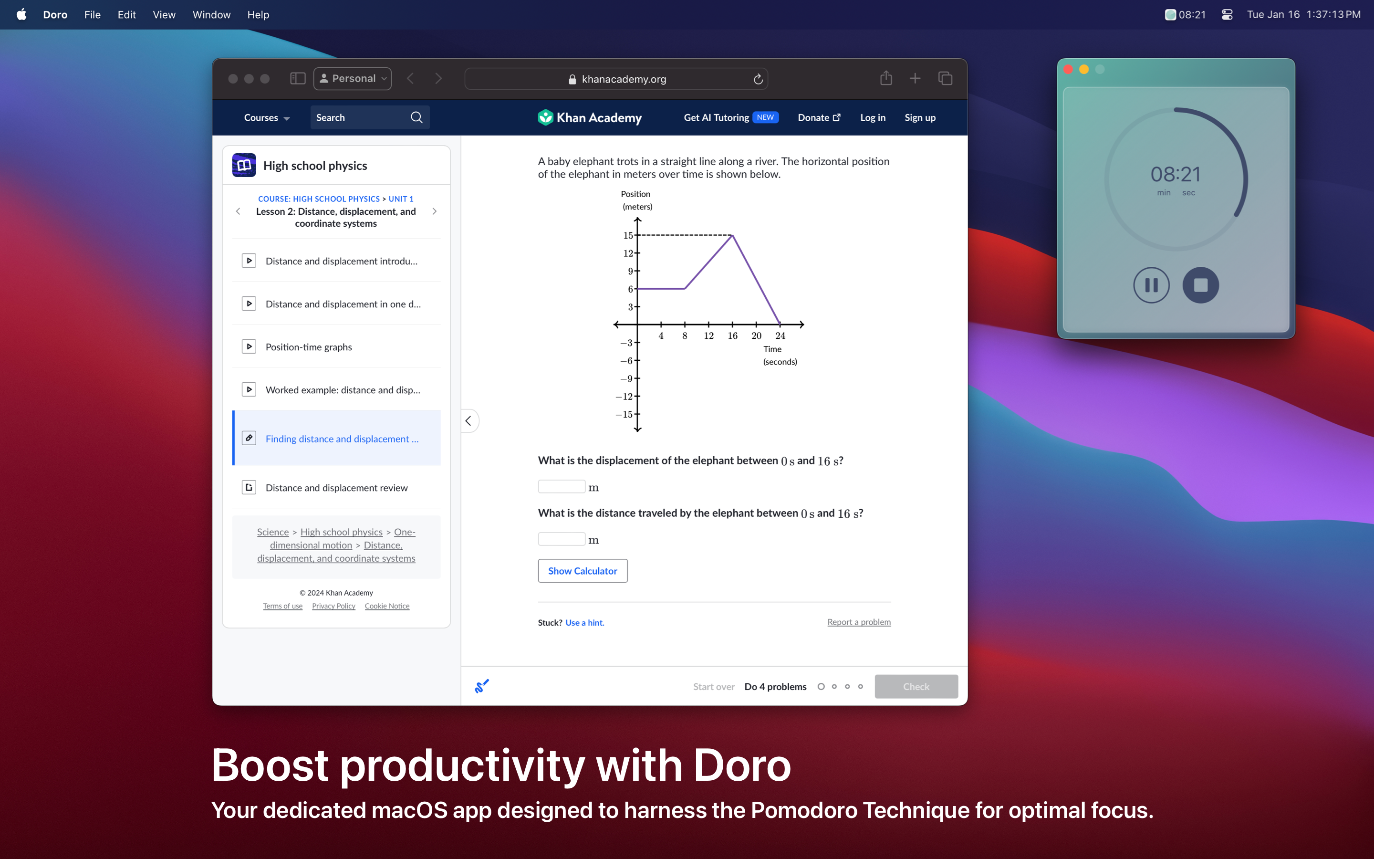Click the article icon for displacement review
This screenshot has width=1374, height=859.
pyautogui.click(x=249, y=487)
